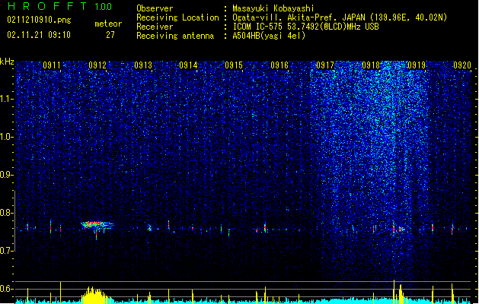
Task: Click the 0912 time marker
Action: (x=97, y=65)
